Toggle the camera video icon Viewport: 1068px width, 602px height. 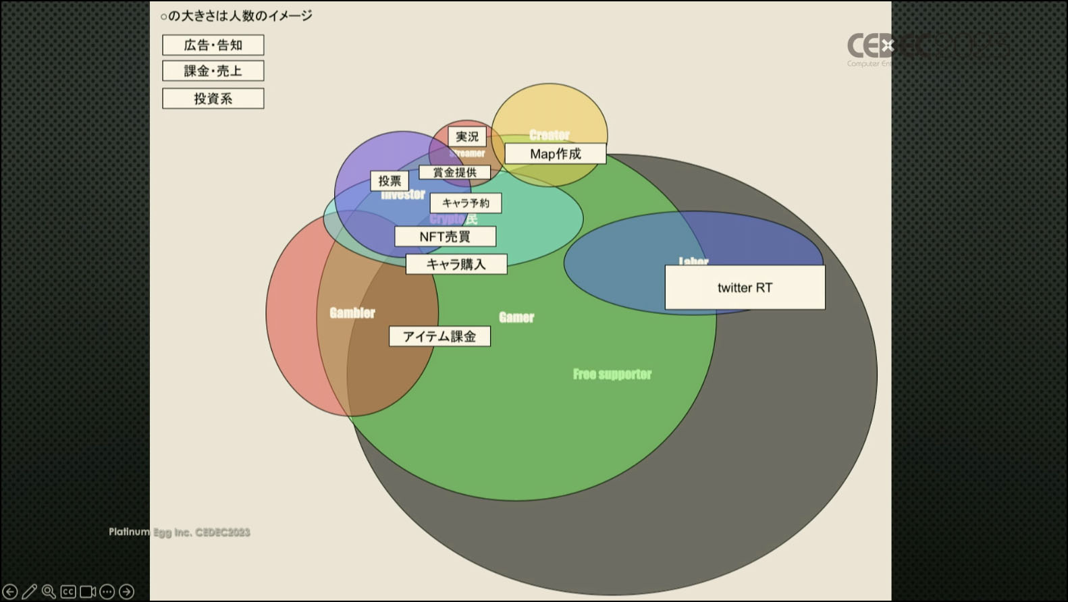click(88, 592)
